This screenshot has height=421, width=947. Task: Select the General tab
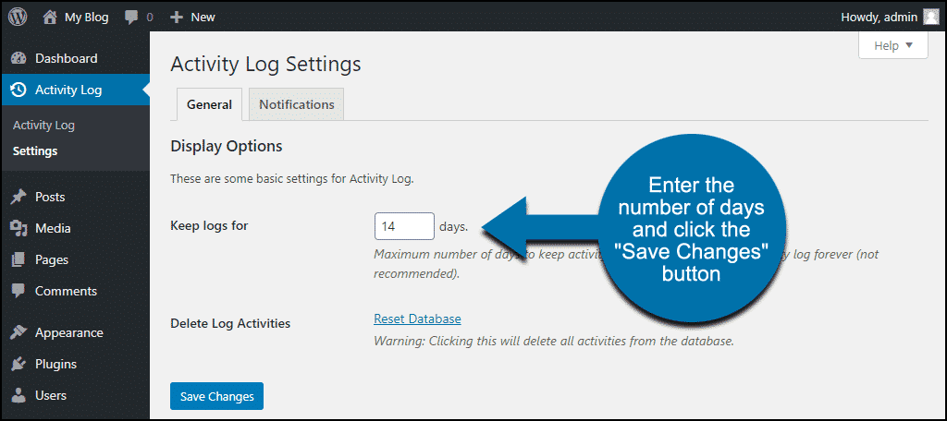point(209,104)
